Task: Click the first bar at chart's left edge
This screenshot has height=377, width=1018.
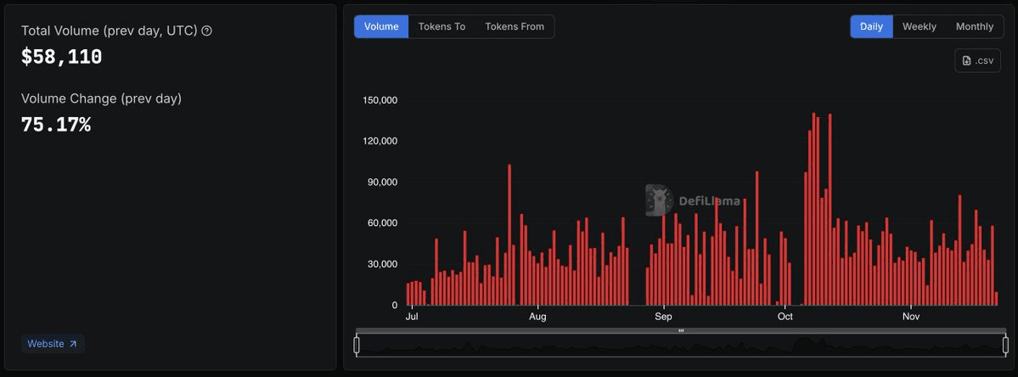Action: click(408, 295)
